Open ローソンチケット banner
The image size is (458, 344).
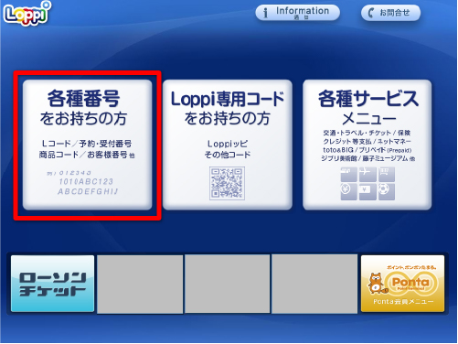(52, 284)
